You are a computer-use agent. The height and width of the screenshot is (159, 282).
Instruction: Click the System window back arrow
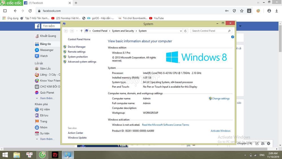66,31
